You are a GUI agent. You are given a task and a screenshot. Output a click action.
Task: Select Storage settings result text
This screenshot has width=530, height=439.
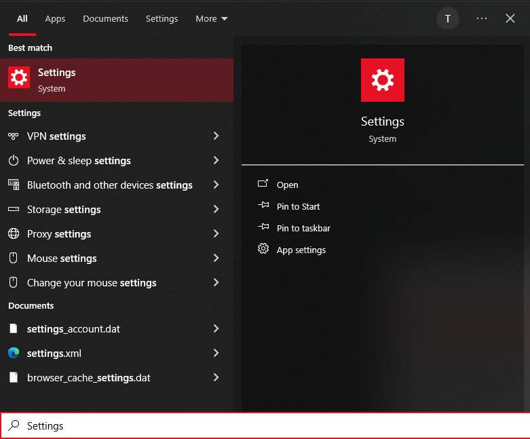(64, 210)
